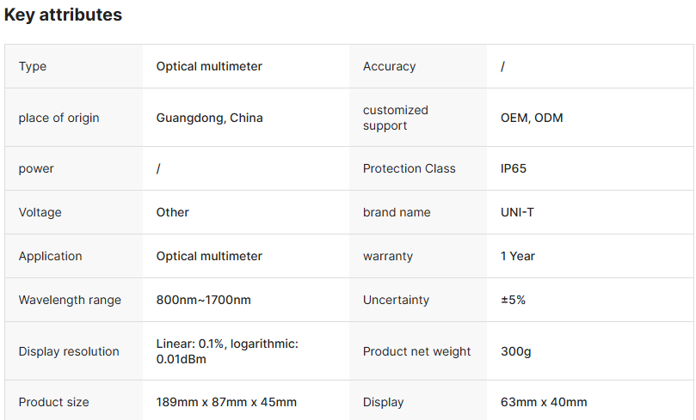Viewport: 696px width, 420px height.
Task: Click the Guangdong, China origin value
Action: pos(209,118)
